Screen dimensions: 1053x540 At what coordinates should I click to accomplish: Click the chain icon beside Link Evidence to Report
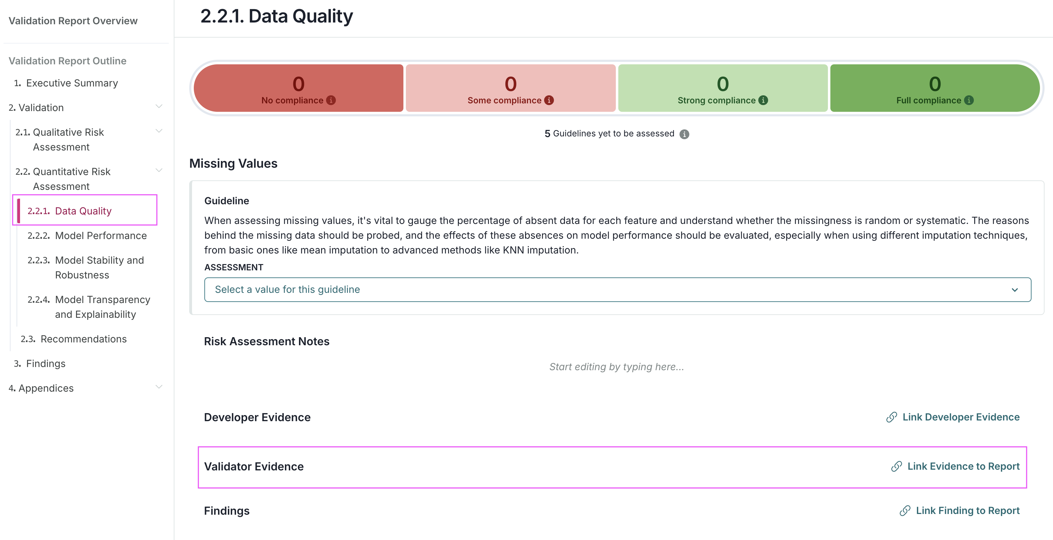896,466
